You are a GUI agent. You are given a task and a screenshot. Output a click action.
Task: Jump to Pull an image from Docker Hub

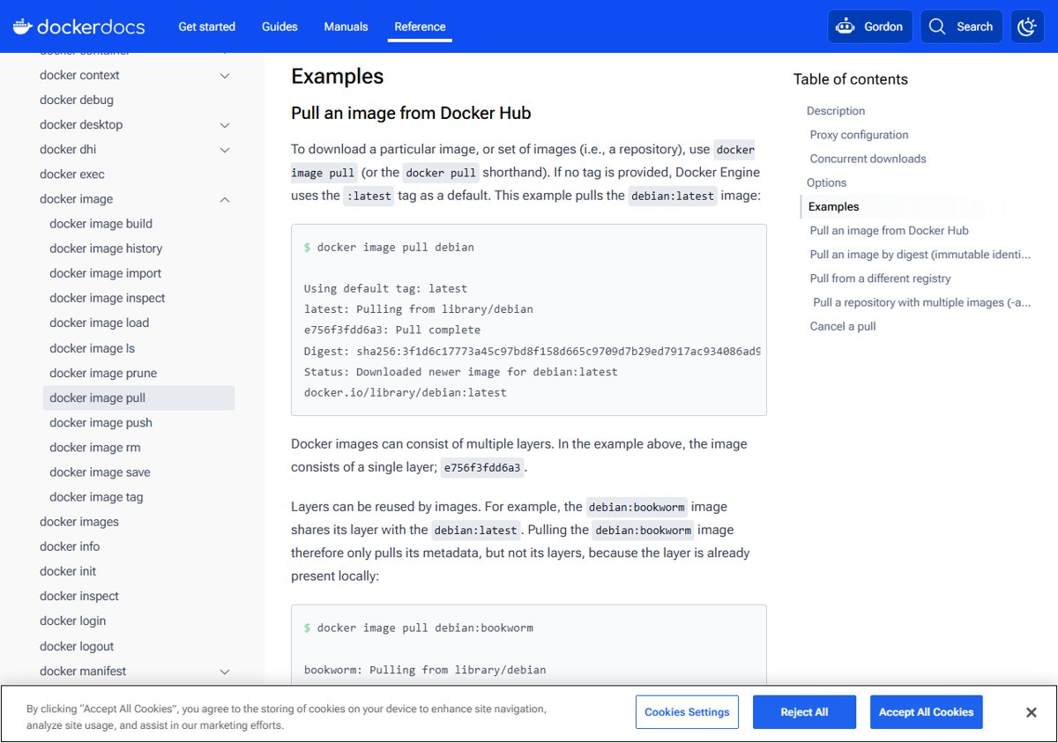(x=890, y=231)
